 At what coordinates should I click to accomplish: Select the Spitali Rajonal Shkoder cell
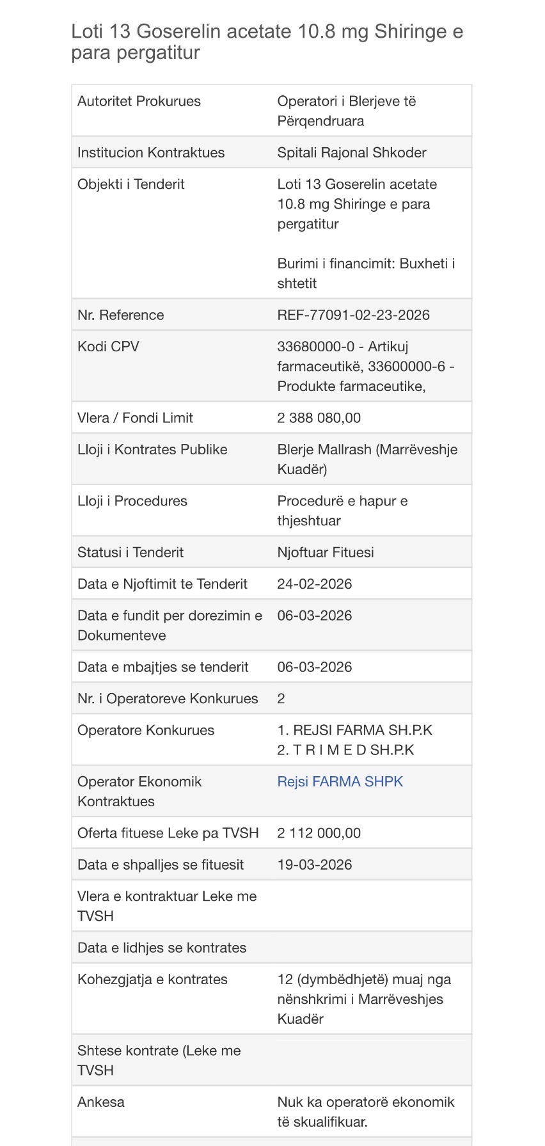[351, 152]
